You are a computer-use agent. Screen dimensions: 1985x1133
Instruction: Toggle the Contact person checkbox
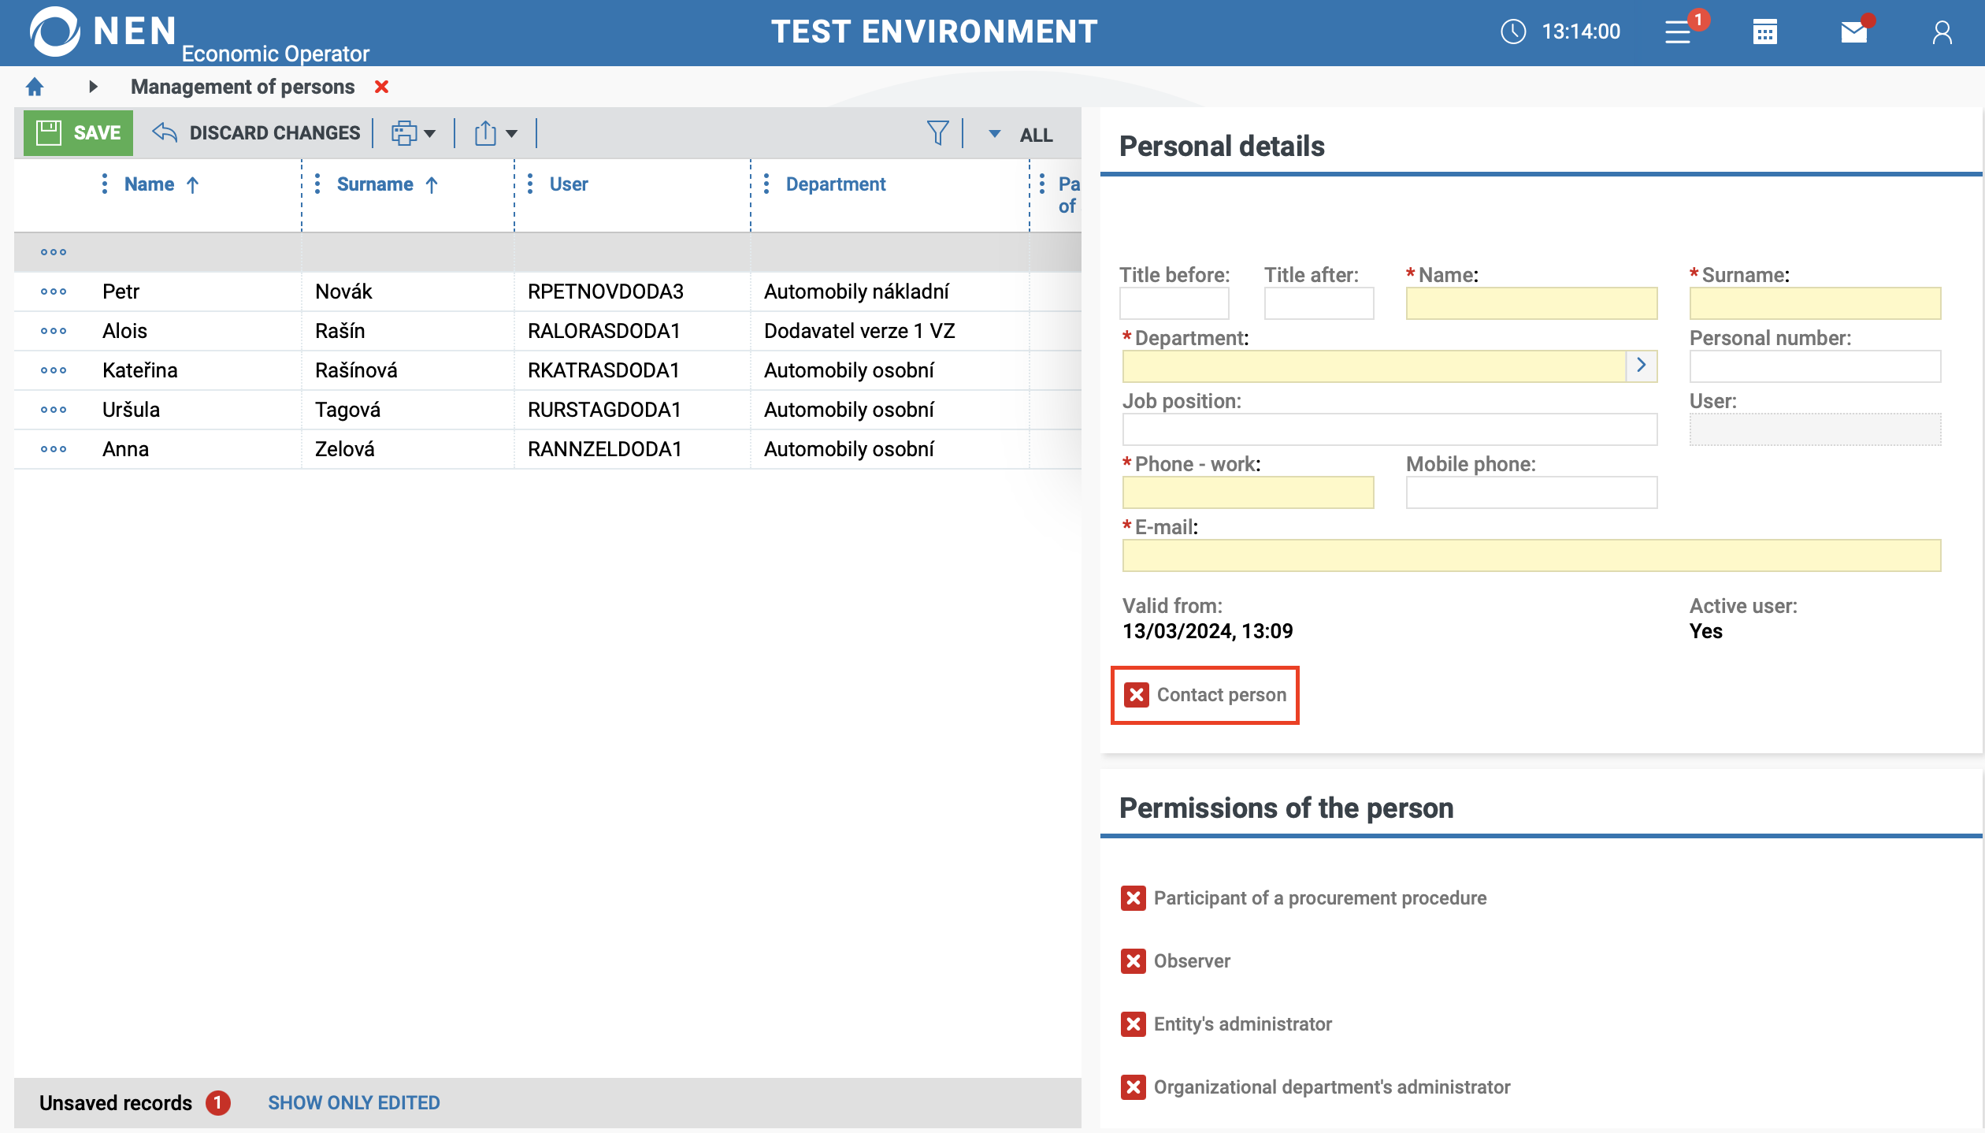point(1137,695)
